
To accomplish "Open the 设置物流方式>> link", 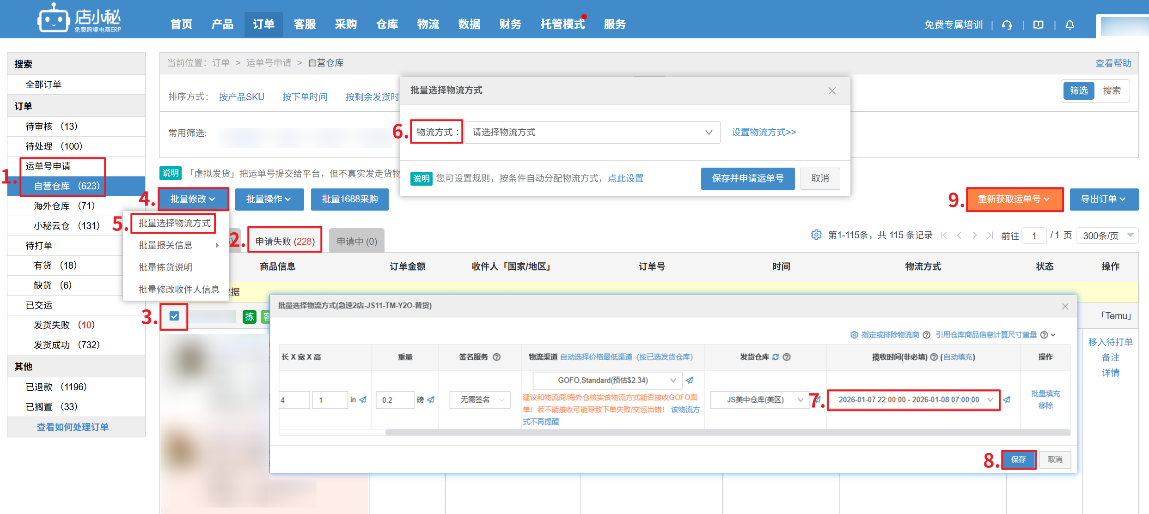I will coord(764,133).
